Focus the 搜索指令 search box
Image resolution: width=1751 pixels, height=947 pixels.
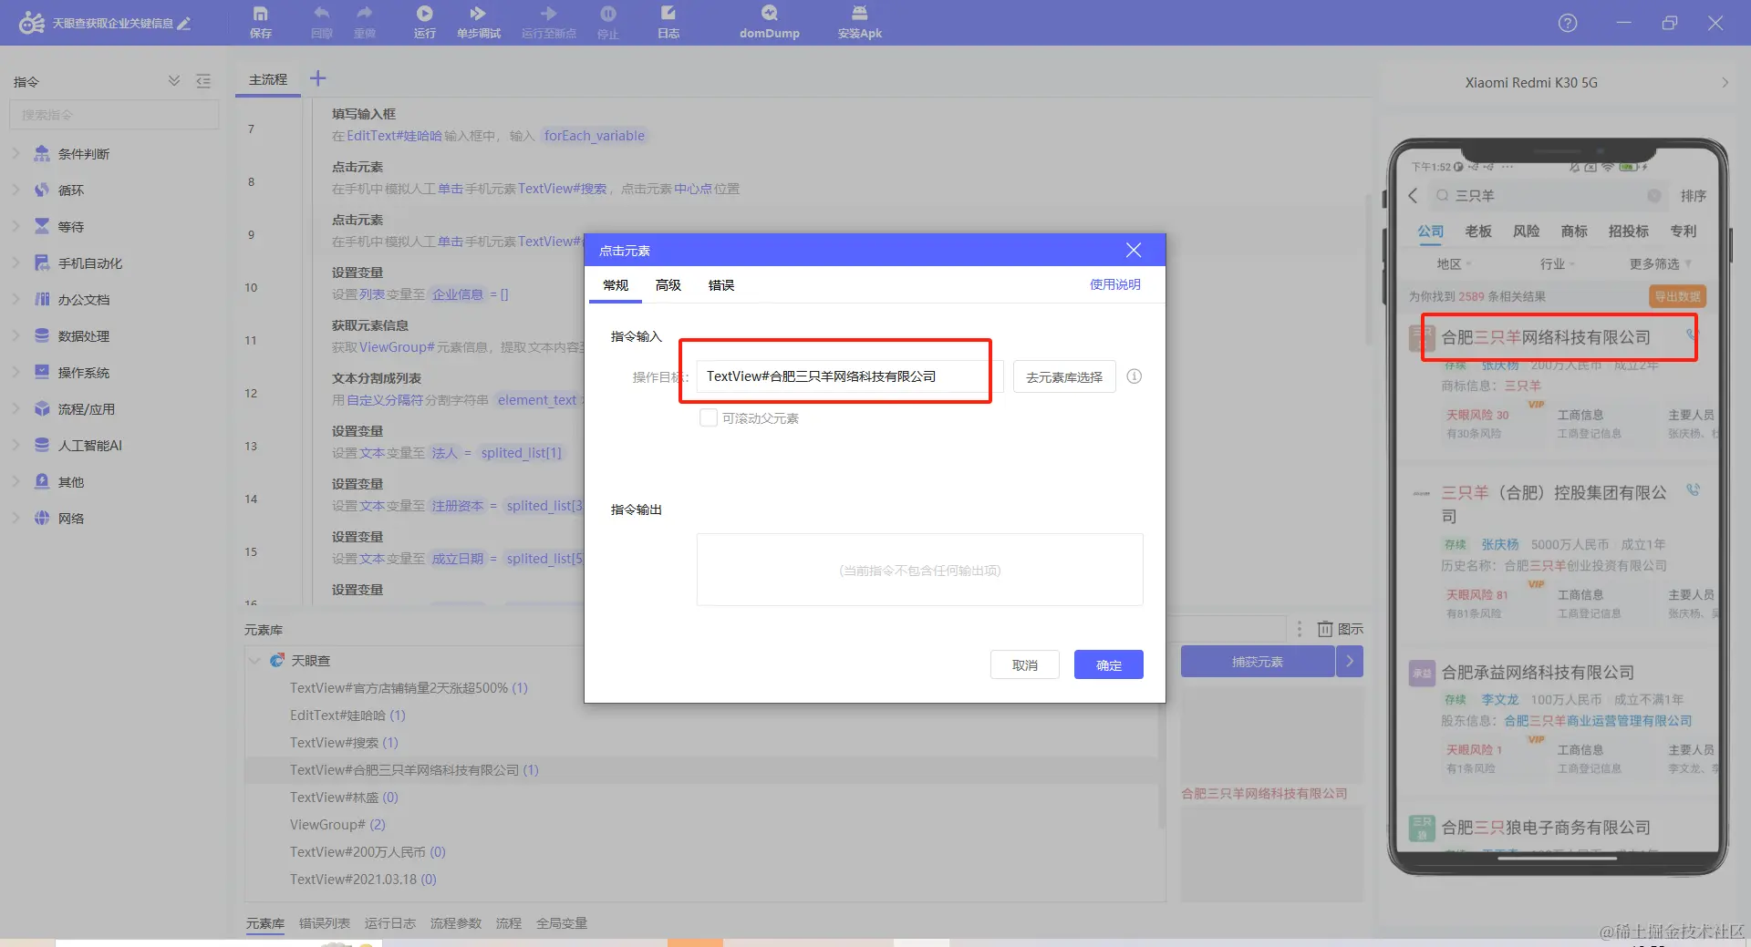pyautogui.click(x=114, y=115)
